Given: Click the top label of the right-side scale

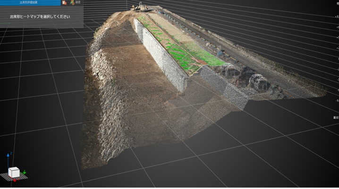Looking at the screenshot, I should [x=336, y=3].
